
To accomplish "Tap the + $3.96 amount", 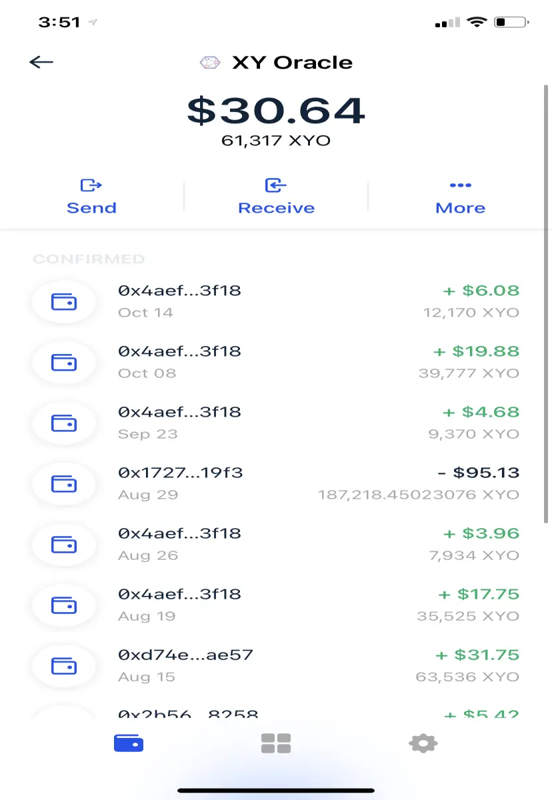I will (481, 533).
